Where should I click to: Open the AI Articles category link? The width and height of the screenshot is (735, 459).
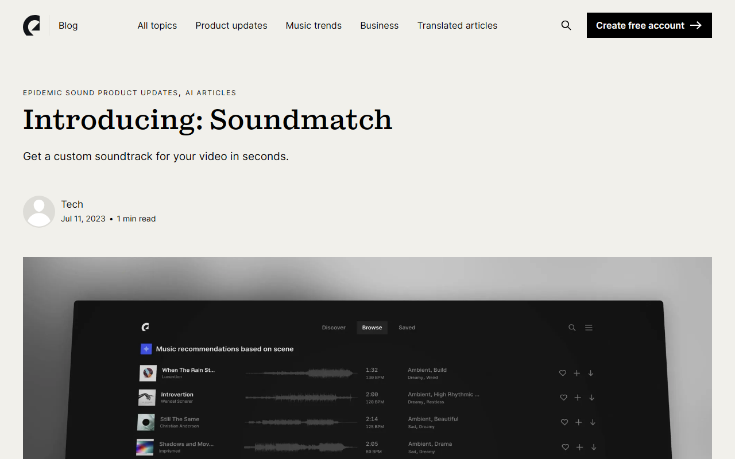(211, 93)
